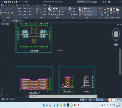The height and width of the screenshot is (108, 122).
Task: Expand the layer name dropdown
Action: click(62, 8)
